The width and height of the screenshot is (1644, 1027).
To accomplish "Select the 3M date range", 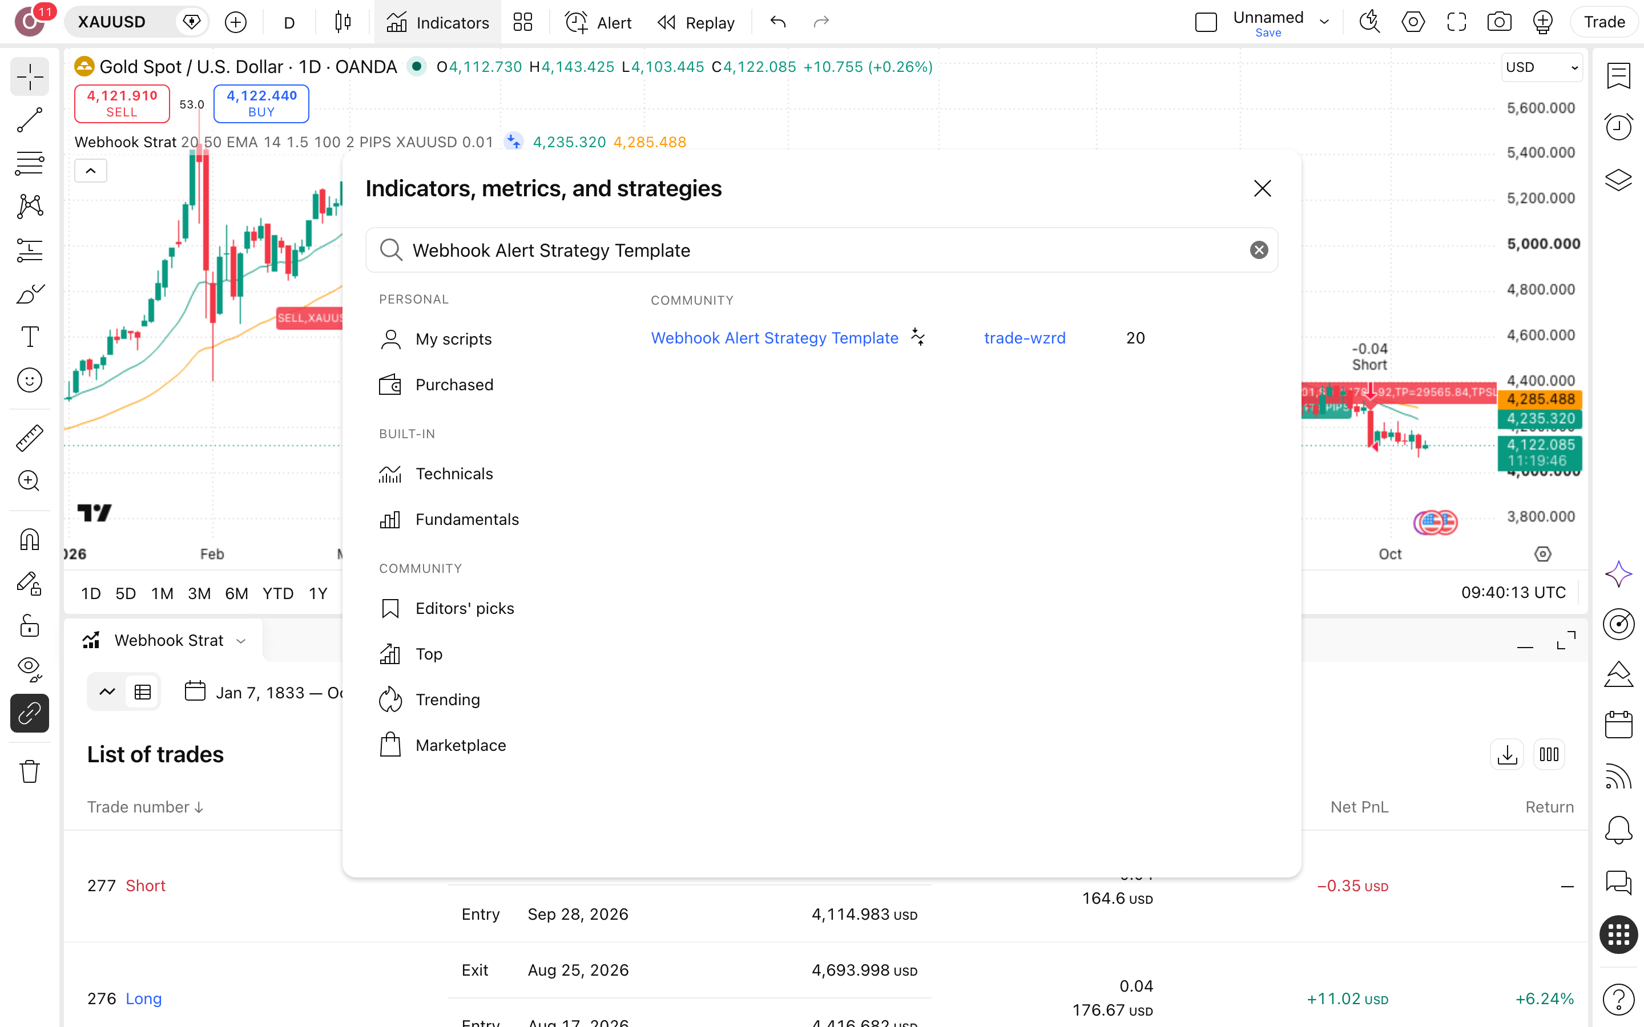I will (x=199, y=593).
